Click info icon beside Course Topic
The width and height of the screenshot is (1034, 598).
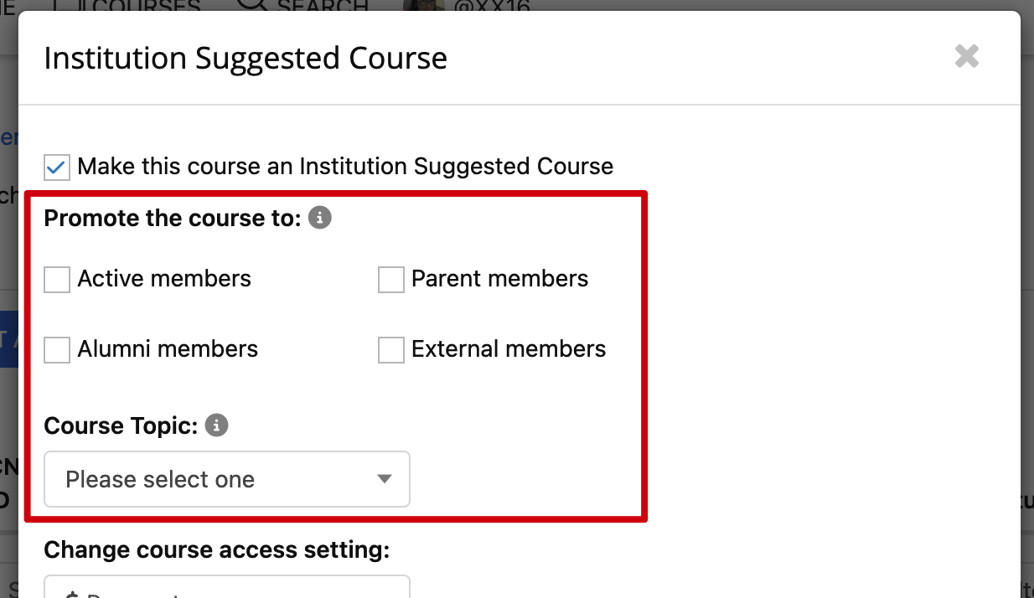217,425
